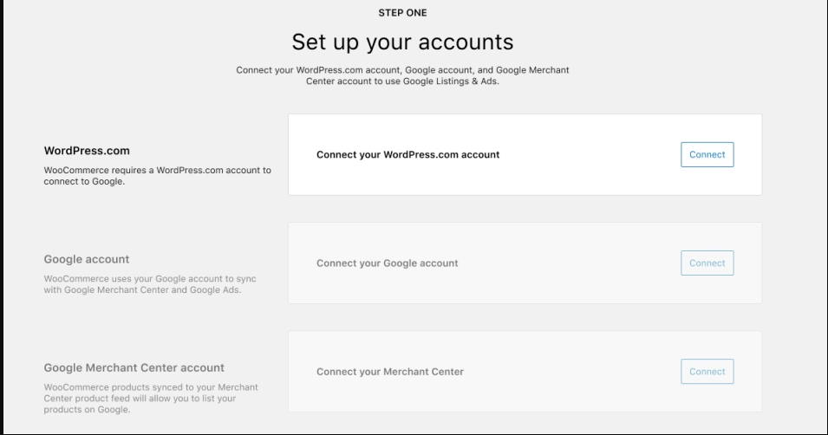
Task: Click Connect for the WordPress.com account
Action: [707, 155]
